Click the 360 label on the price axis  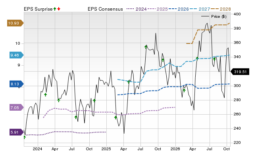point(237,43)
